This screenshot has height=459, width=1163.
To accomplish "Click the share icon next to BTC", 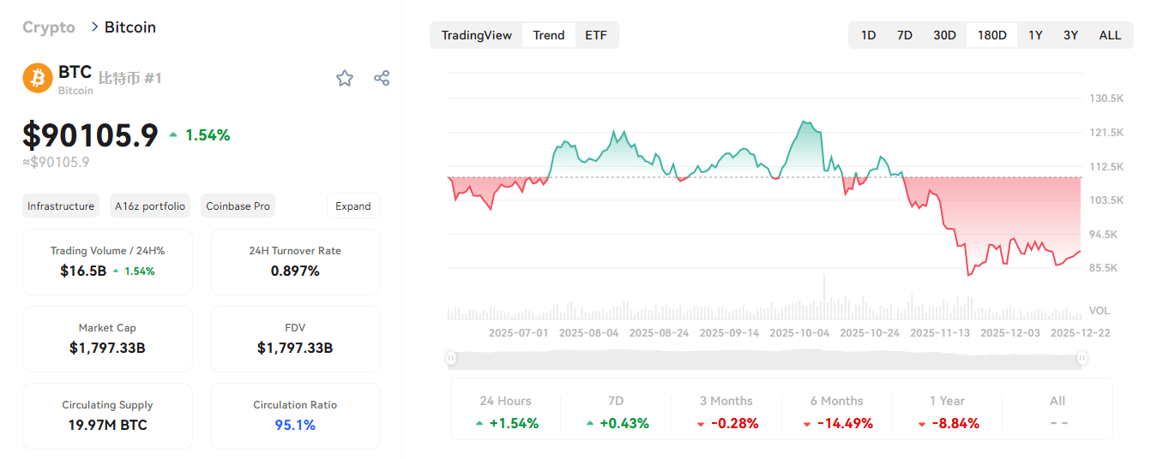I will point(382,79).
